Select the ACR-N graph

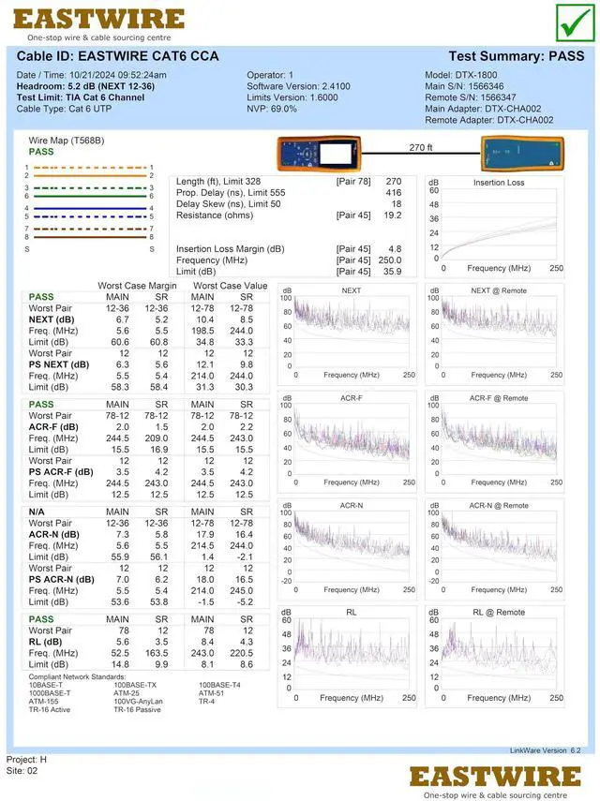click(x=349, y=546)
